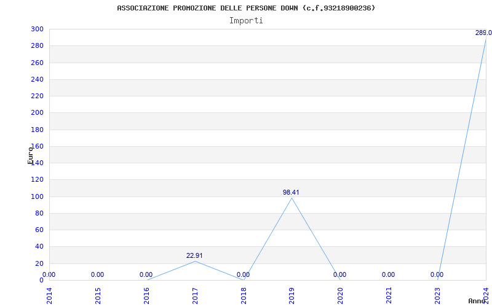
Task: Click the 2023 year label on x-axis
Action: pyautogui.click(x=437, y=296)
